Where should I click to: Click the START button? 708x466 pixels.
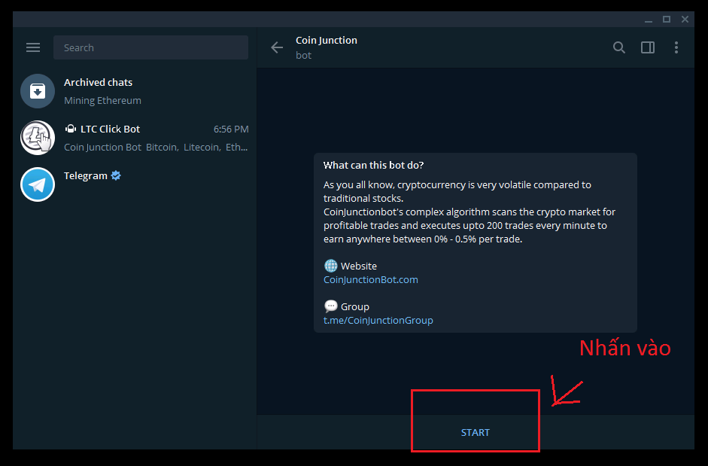click(475, 432)
